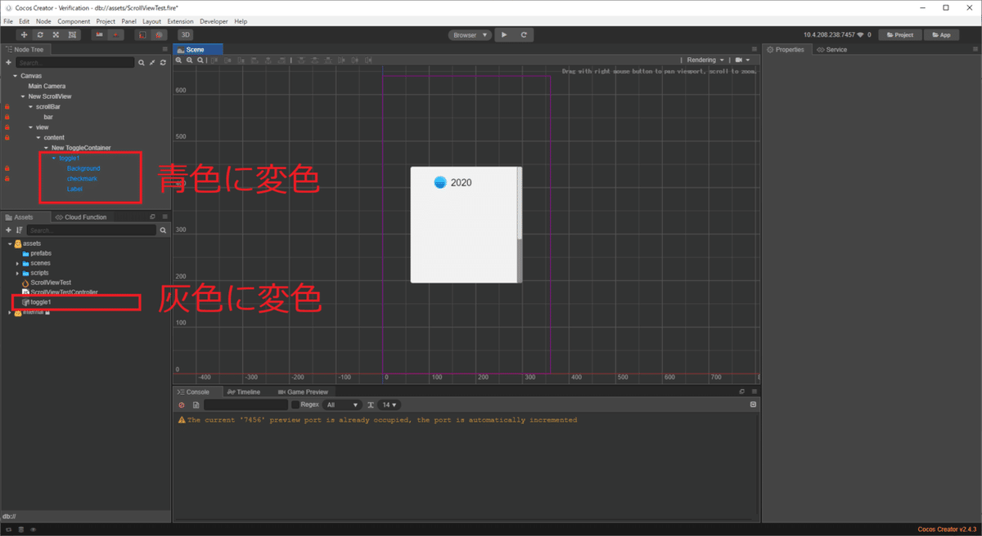Image resolution: width=982 pixels, height=536 pixels.
Task: Click the Node Tree search filter magnifier icon
Action: point(142,62)
